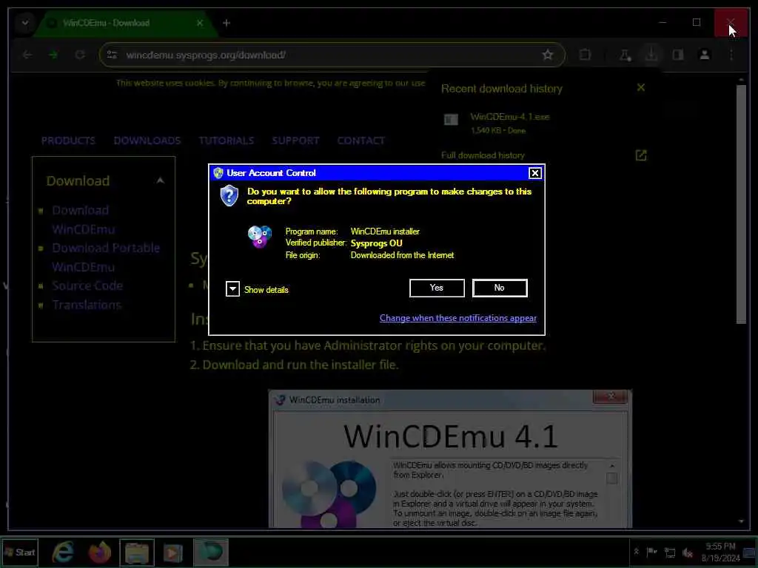Open Action Center flag tray icon
758x568 pixels.
coord(651,552)
